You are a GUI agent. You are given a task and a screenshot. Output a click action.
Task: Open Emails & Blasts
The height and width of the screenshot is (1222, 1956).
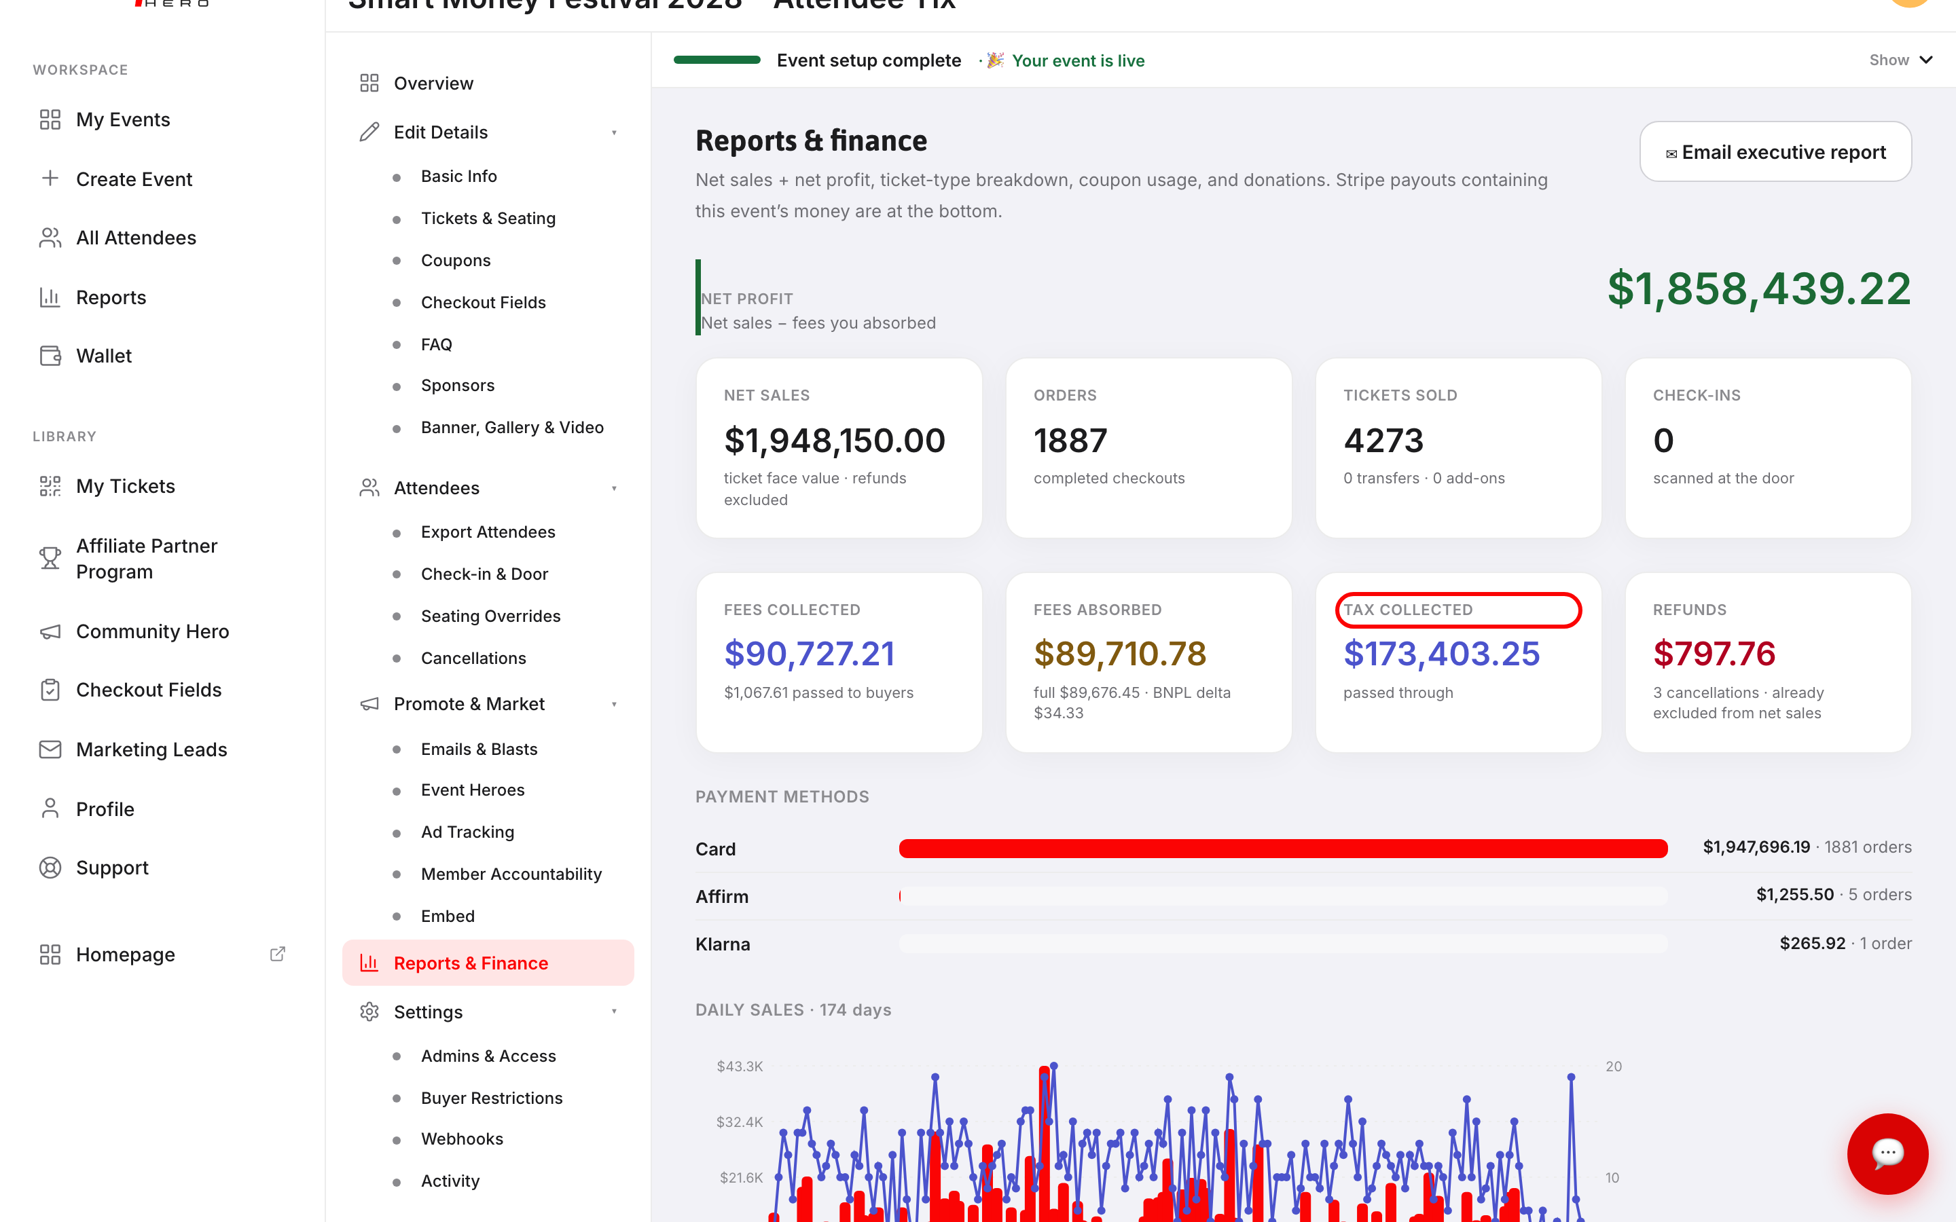pos(479,749)
